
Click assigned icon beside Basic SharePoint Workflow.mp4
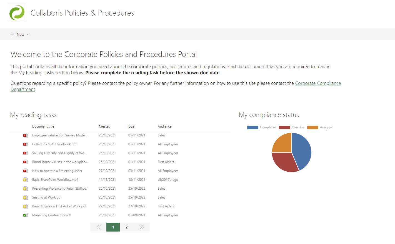(25, 180)
